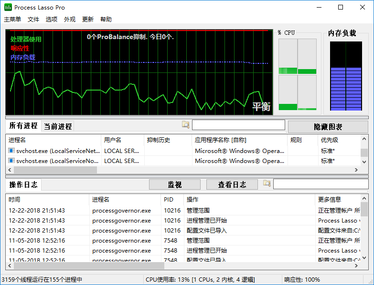374x285 pixels.
Task: Open the 主菜单 menu
Action: pos(12,19)
